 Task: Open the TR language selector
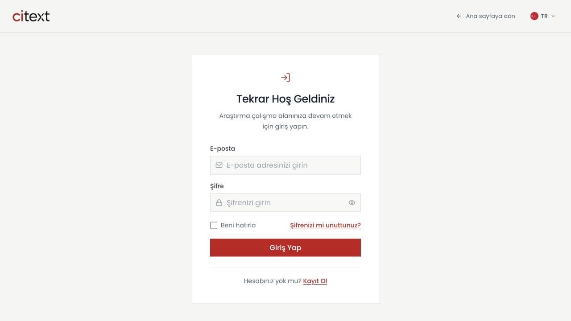[542, 16]
